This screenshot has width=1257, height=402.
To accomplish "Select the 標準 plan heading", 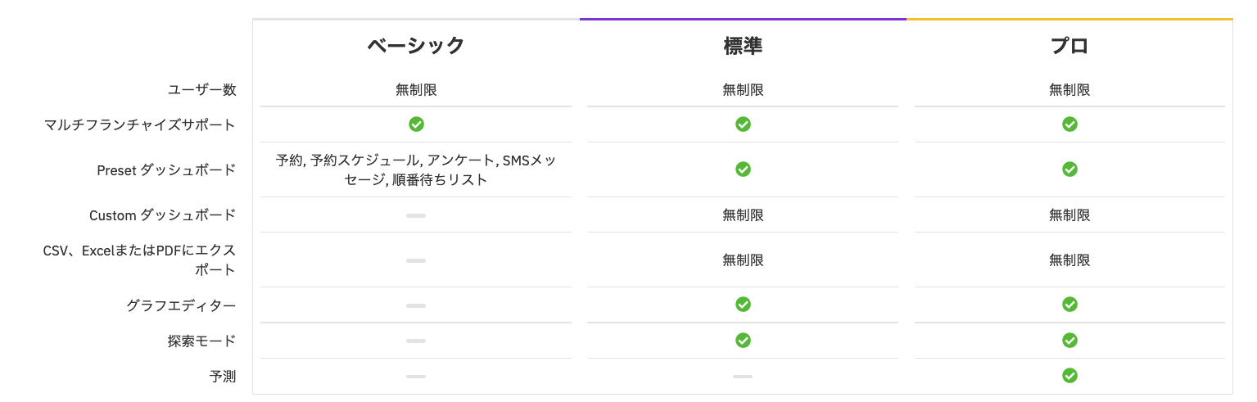I will [x=743, y=46].
